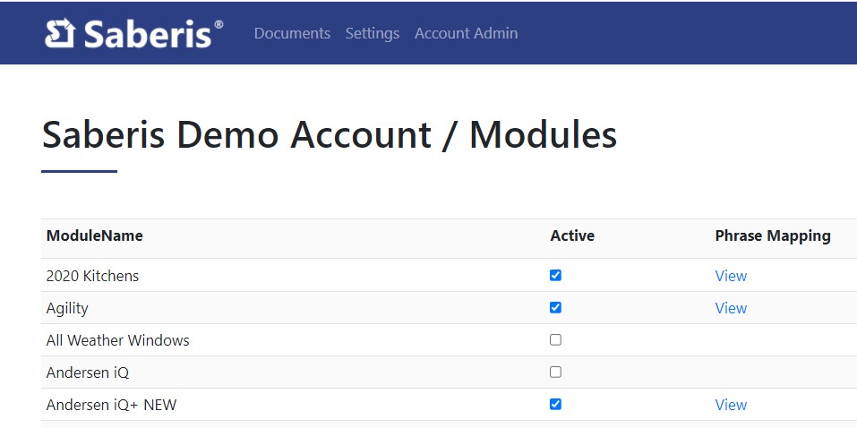Select the 2020 Kitchens module name
Image resolution: width=857 pixels, height=428 pixels.
[92, 276]
